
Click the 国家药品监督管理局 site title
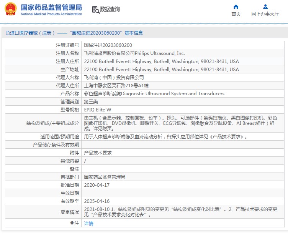point(51,8)
